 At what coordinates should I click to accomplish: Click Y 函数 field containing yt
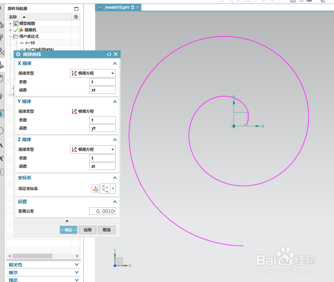[102, 128]
